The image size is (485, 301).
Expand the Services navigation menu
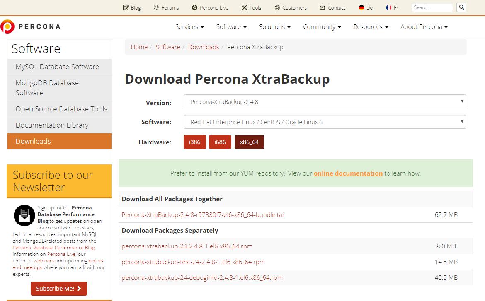coord(189,27)
